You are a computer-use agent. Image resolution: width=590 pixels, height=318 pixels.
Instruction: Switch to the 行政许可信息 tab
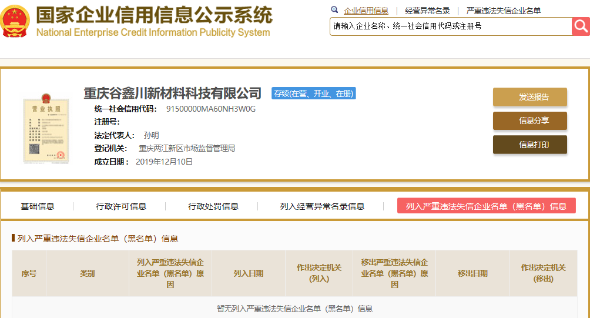(121, 206)
